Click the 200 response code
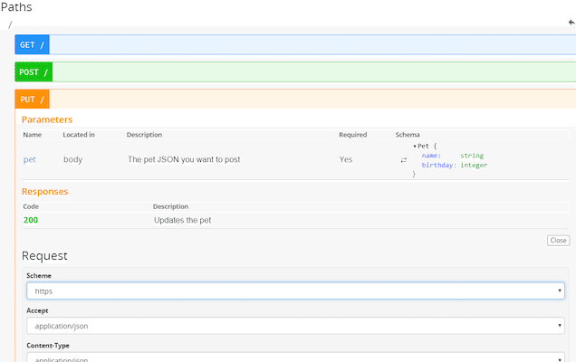Screen dimensions: 576x362 point(31,220)
